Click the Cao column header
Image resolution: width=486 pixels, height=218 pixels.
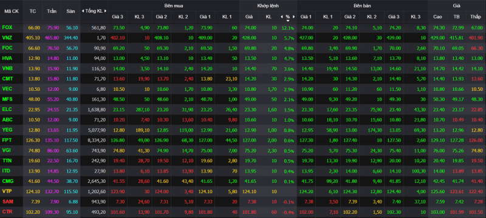[x=437, y=17]
